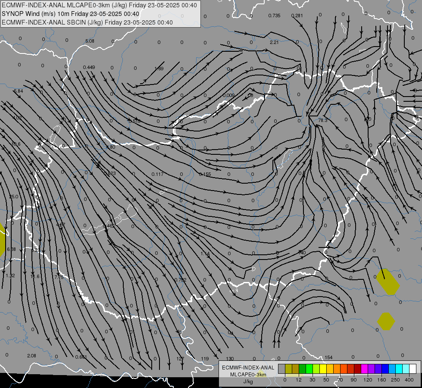Click the colorbar tick label 160
Screen dimensions: 422x388
pos(381,380)
